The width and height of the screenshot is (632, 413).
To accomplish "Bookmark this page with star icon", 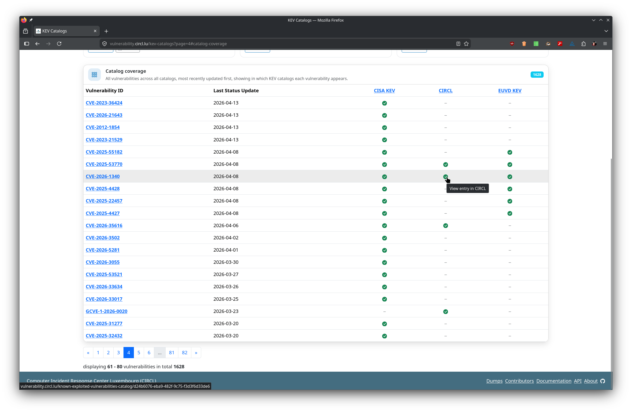I will (466, 44).
